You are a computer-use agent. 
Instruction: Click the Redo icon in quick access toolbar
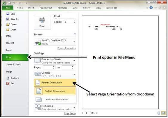point(20,3)
